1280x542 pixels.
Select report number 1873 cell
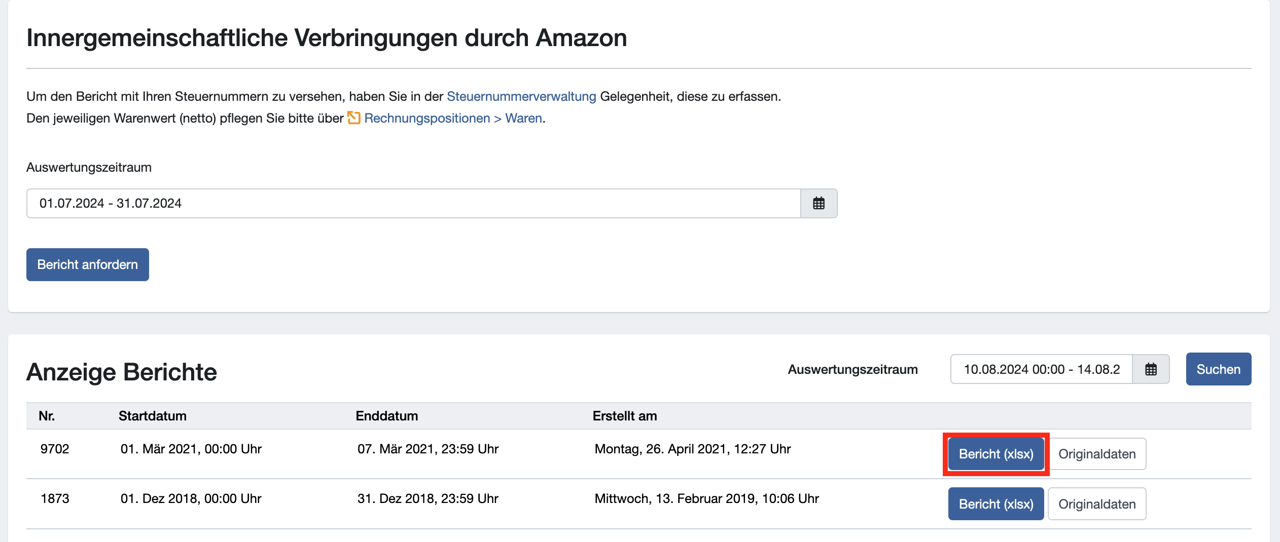55,498
